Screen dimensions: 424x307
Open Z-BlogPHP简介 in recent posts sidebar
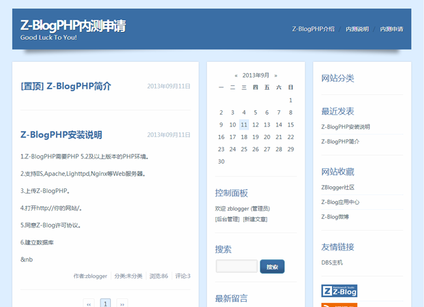340,141
